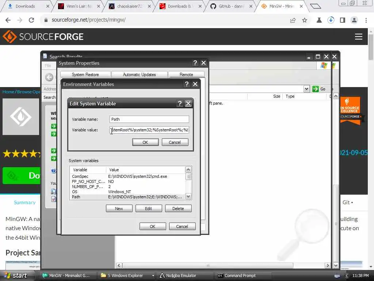Viewport: 374px width, 281px height.
Task: Close the Downloads browser tab
Action: [48, 6]
